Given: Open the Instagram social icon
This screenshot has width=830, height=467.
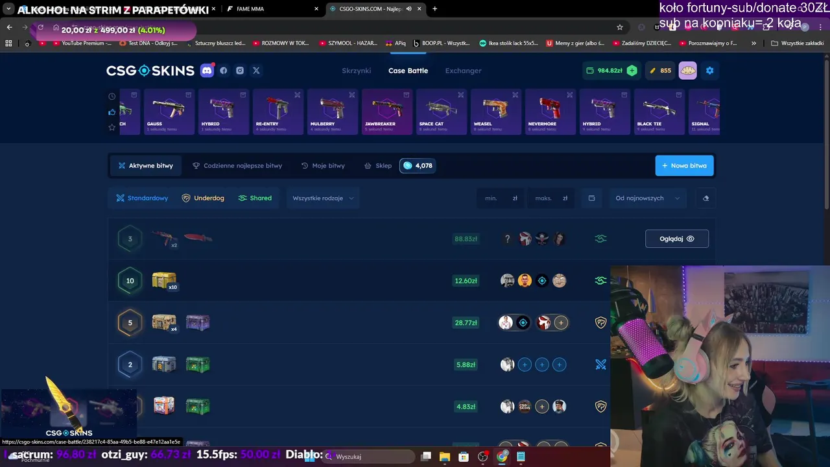Looking at the screenshot, I should point(240,71).
